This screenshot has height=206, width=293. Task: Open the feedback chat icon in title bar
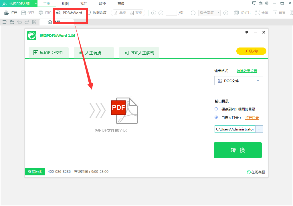(x=254, y=3)
